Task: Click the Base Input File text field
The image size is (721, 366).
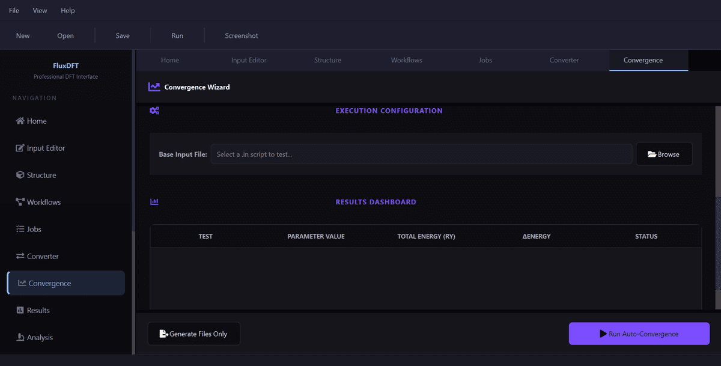Action: click(421, 154)
